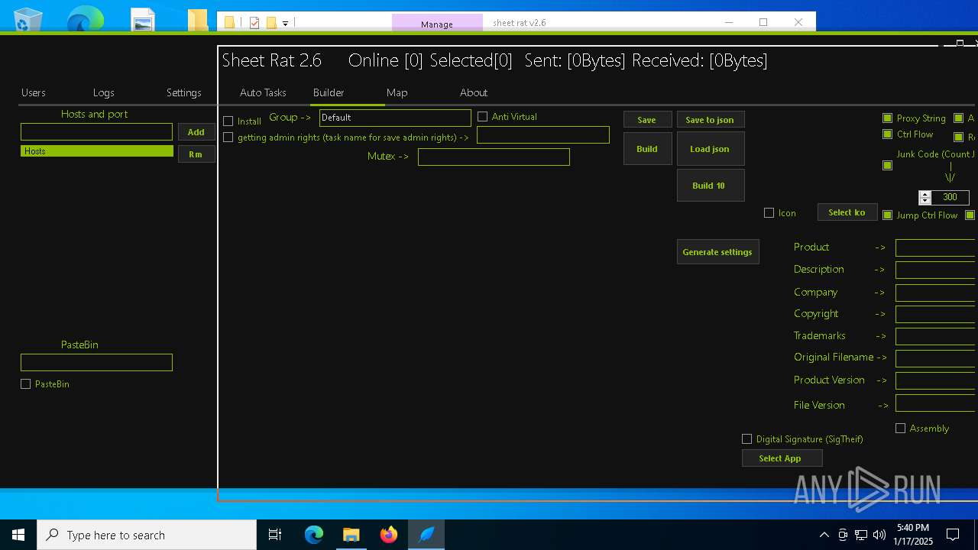Toggle the Junk Code checkbox

click(x=887, y=165)
